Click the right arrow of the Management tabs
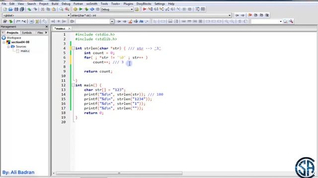The image size is (318, 178). point(46,33)
